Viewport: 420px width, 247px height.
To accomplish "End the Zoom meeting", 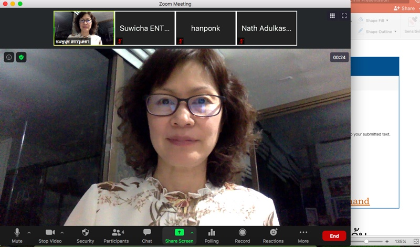I will pyautogui.click(x=334, y=236).
